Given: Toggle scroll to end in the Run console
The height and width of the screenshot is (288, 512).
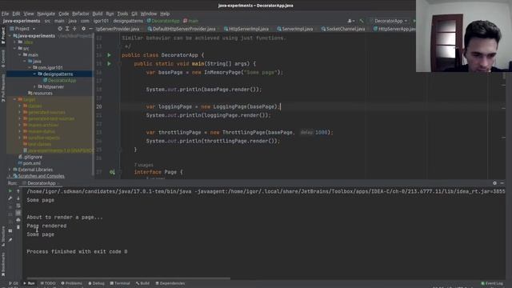Looking at the screenshot, I should [x=18, y=213].
